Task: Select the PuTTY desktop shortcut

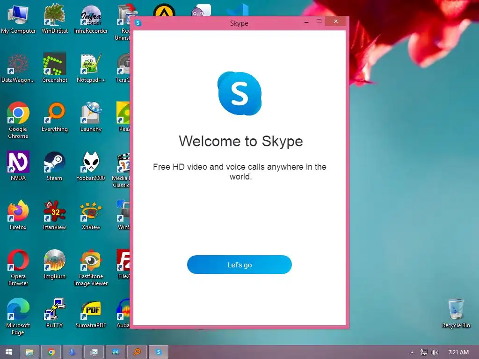Action: (x=54, y=313)
